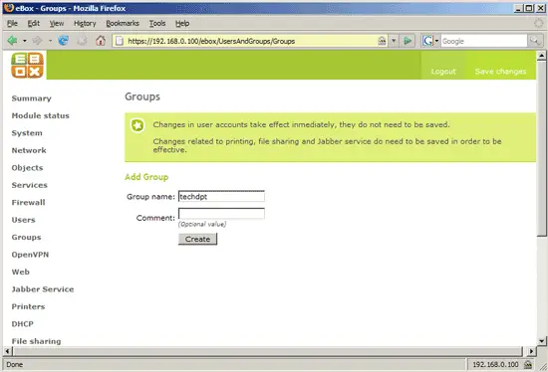Click the Firefox icon in title bar
This screenshot has width=548, height=372.
(x=8, y=8)
